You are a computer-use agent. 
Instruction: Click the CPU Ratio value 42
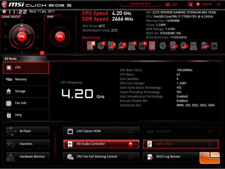pyautogui.click(x=178, y=75)
